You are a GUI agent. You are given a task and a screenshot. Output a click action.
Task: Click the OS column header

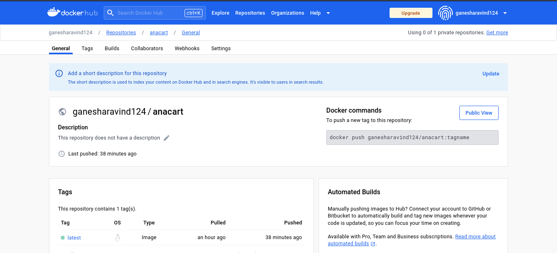117,223
